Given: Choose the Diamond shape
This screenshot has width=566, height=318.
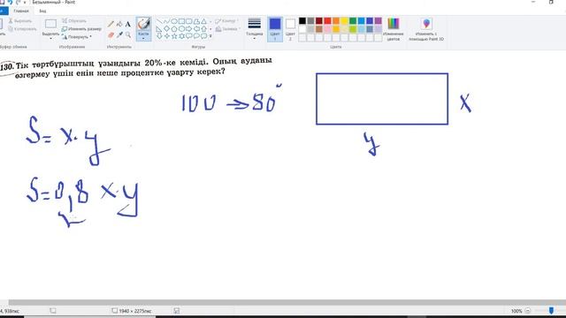Looking at the screenshot, I should 166,29.
